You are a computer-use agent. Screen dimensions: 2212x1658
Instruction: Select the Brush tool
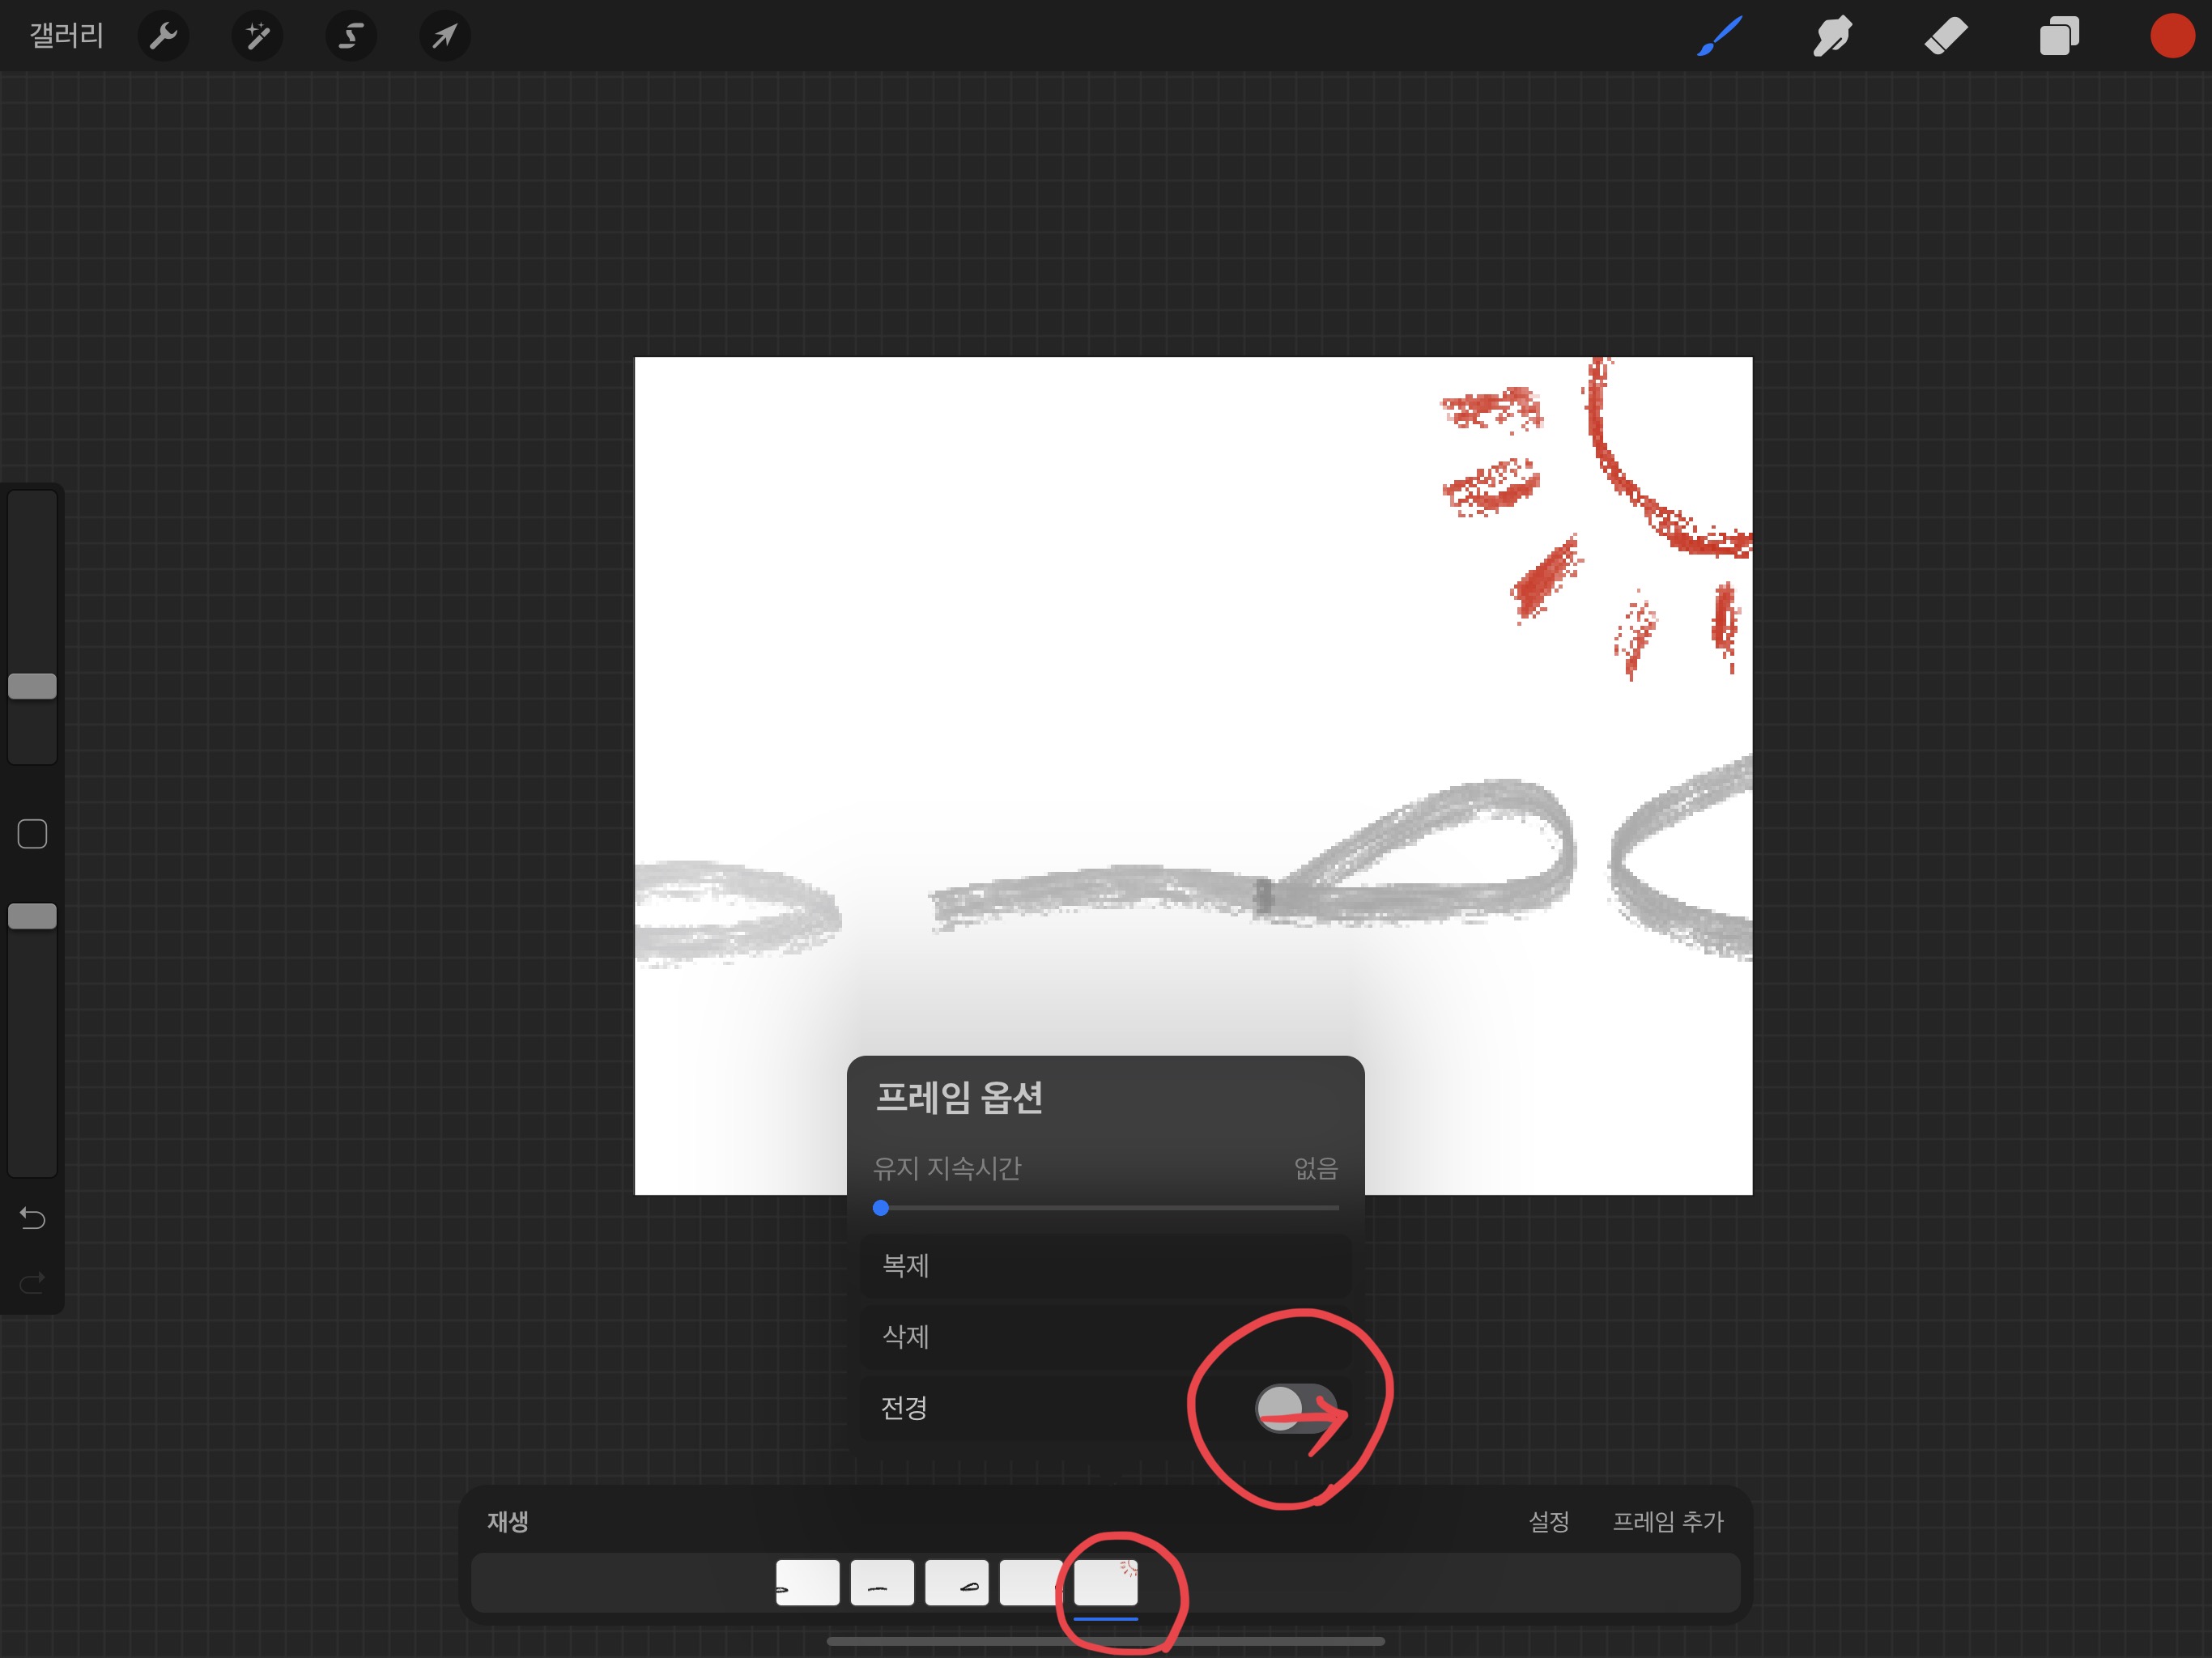(x=1720, y=37)
